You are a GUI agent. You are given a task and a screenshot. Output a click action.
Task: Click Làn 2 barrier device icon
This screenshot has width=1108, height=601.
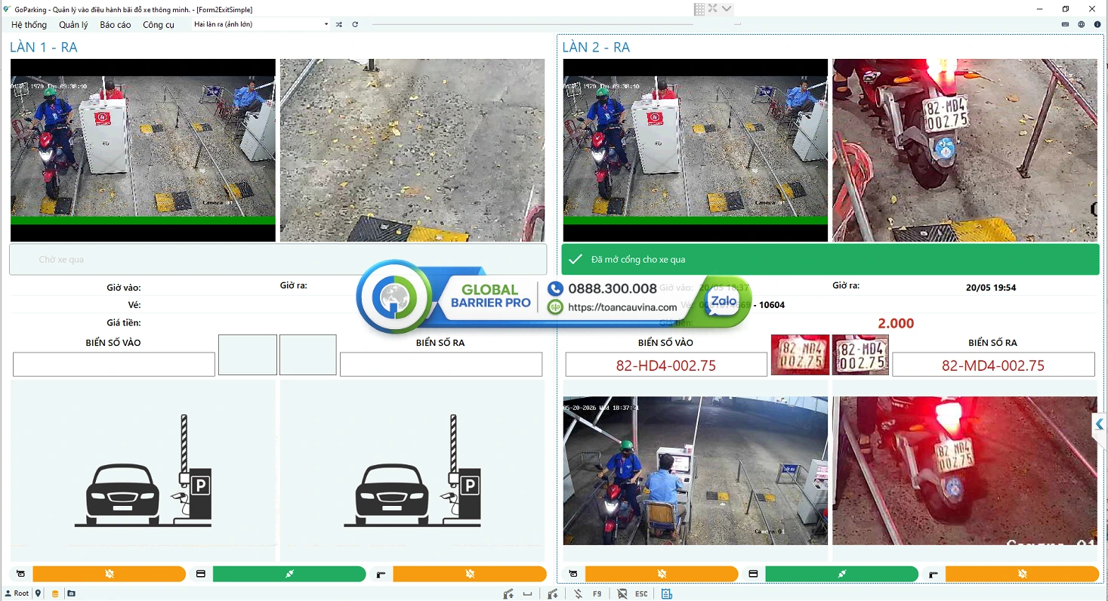point(934,575)
